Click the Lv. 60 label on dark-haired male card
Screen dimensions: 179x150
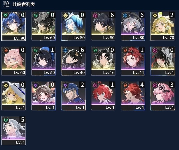pos(49,38)
